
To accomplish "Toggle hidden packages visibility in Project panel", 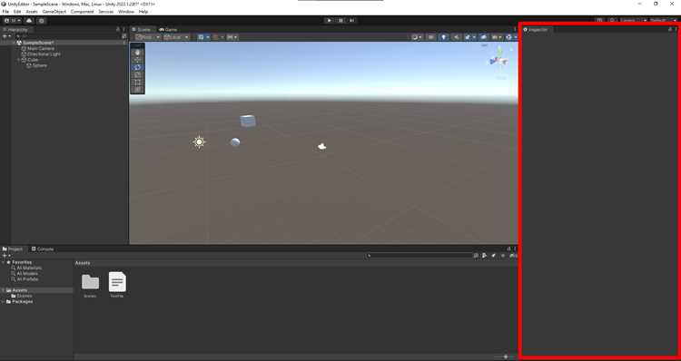I will 512,256.
